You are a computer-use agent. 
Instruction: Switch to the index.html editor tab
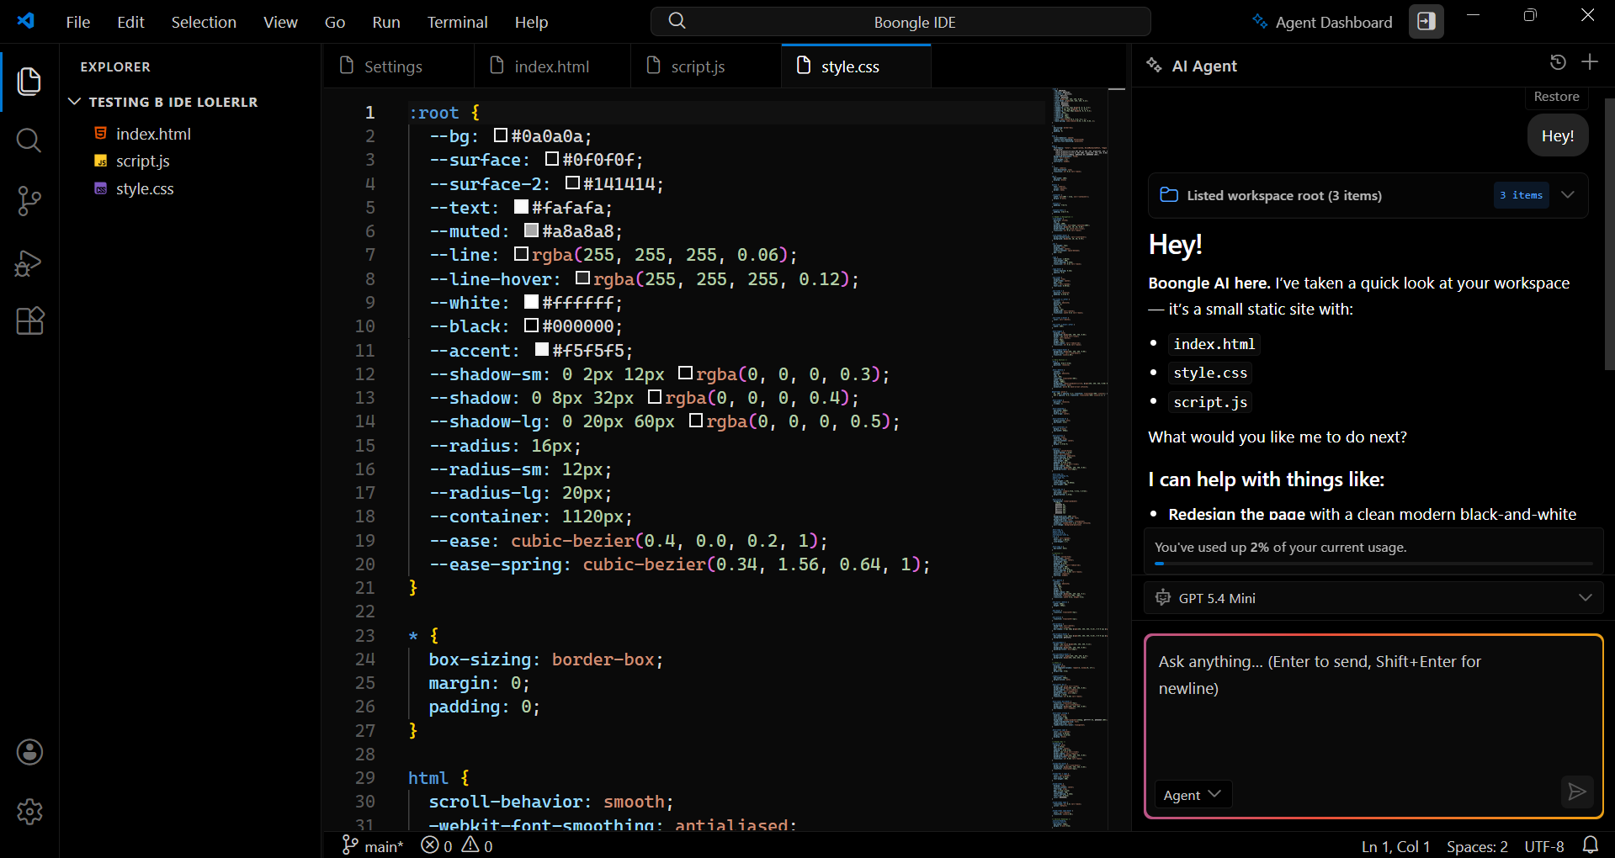(x=553, y=66)
